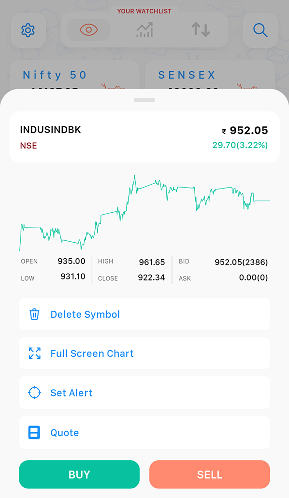
Task: Switch to up-down arrows orders tab
Action: pos(201,30)
